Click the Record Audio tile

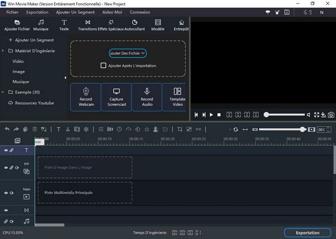[147, 97]
